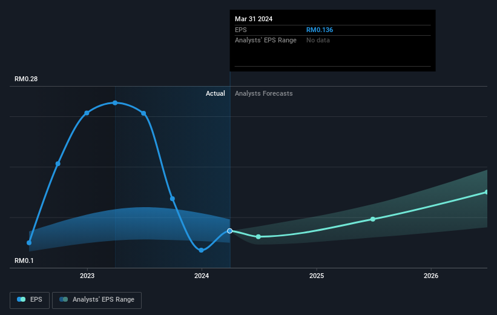Click the leftmost EPS data point

coord(29,243)
